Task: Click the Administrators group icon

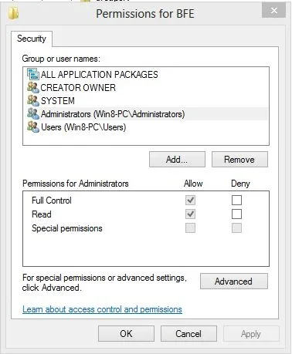Action: [33, 113]
